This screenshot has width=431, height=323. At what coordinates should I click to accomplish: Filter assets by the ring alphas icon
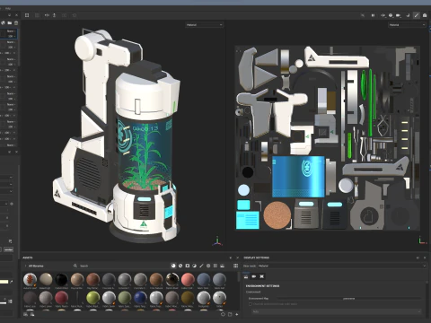pos(208,266)
